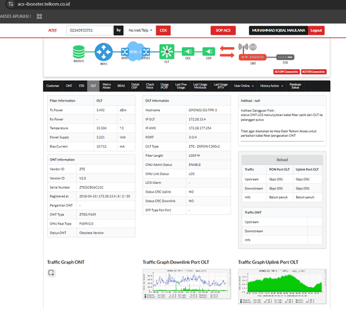The width and height of the screenshot is (346, 309).
Task: Click the ACSIS logo
Action: (x=53, y=30)
